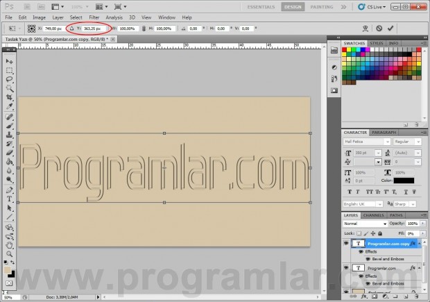Select the Path Selection tool
This screenshot has width=430, height=302.
tap(9, 208)
